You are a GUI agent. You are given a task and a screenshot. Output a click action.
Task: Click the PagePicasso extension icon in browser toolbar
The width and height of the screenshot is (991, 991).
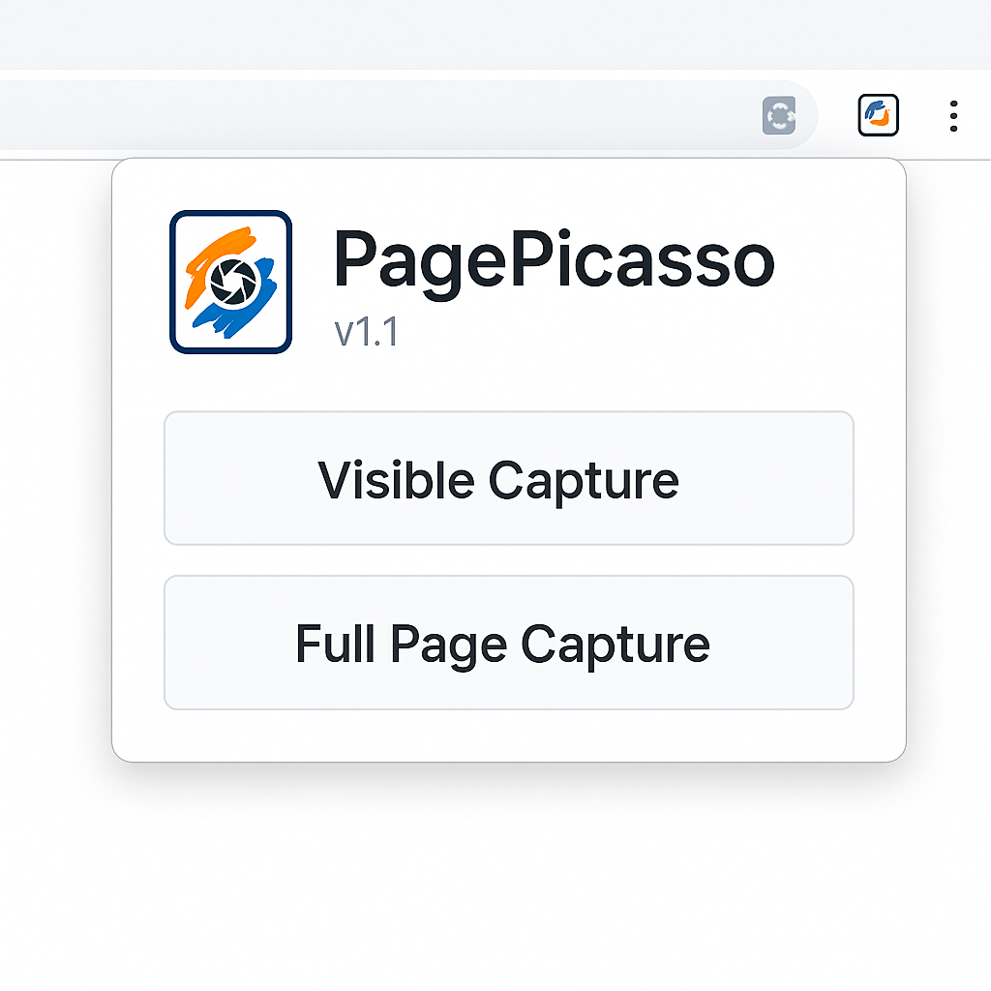(879, 115)
